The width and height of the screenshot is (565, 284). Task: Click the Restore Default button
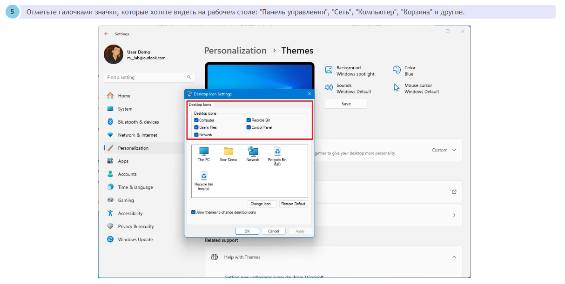pyautogui.click(x=293, y=204)
